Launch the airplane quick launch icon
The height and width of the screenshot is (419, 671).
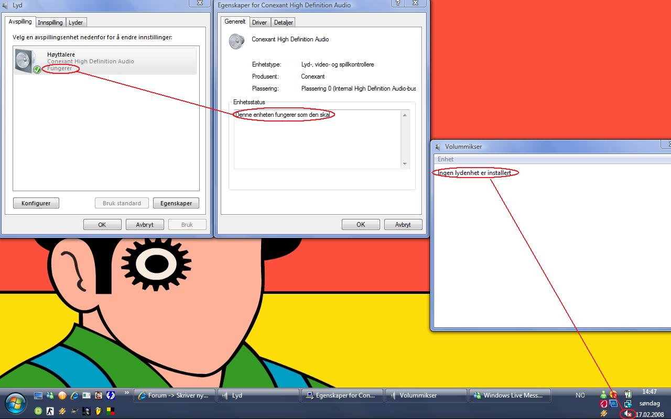[x=74, y=411]
